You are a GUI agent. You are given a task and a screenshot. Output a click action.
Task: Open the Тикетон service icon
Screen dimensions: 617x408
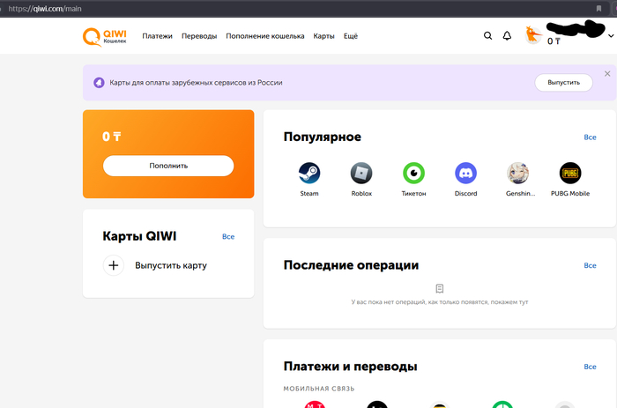click(x=413, y=173)
